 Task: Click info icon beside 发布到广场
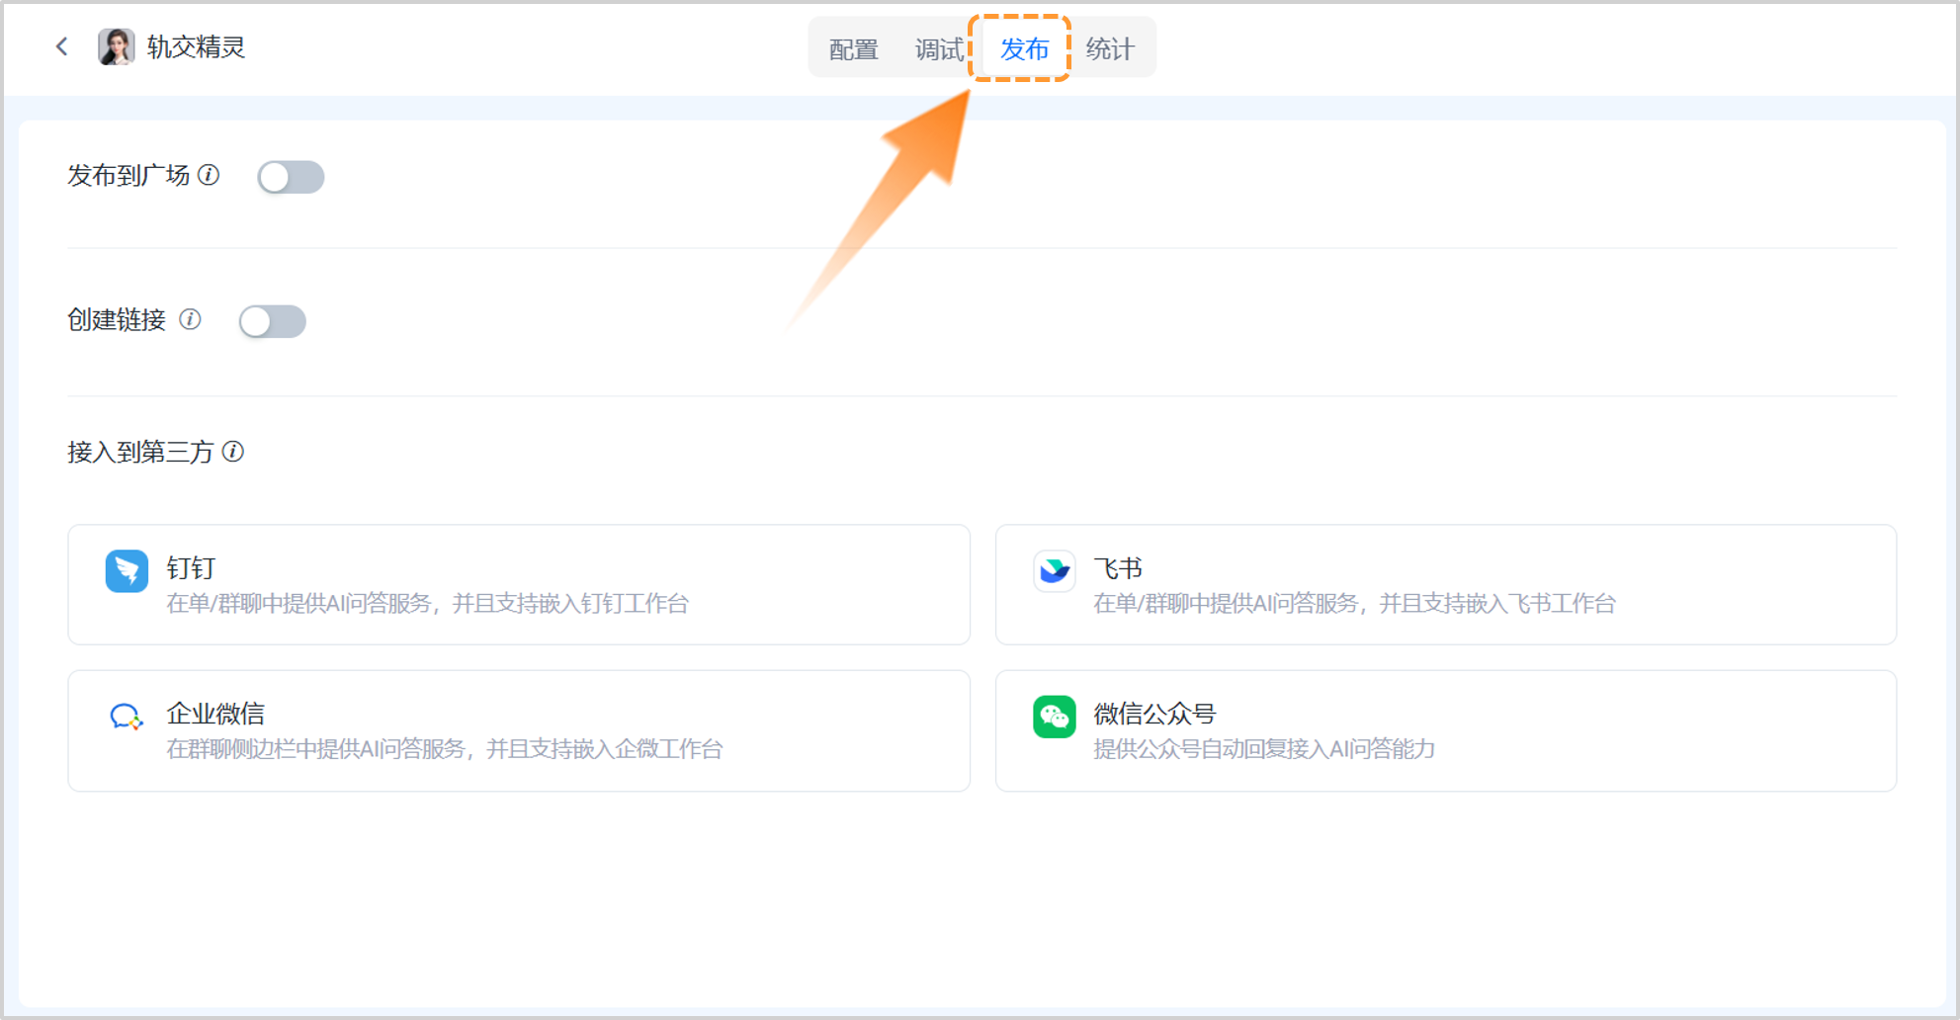click(209, 175)
